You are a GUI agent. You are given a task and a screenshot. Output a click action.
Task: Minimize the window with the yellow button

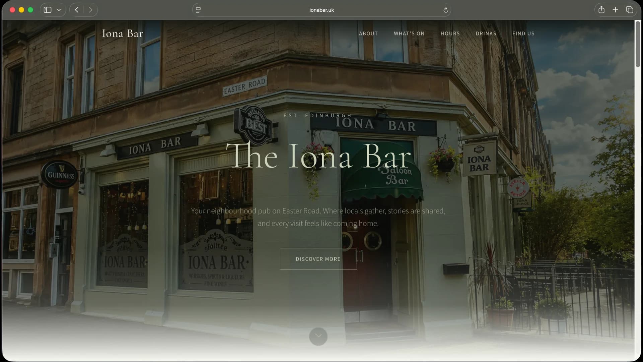tap(21, 10)
